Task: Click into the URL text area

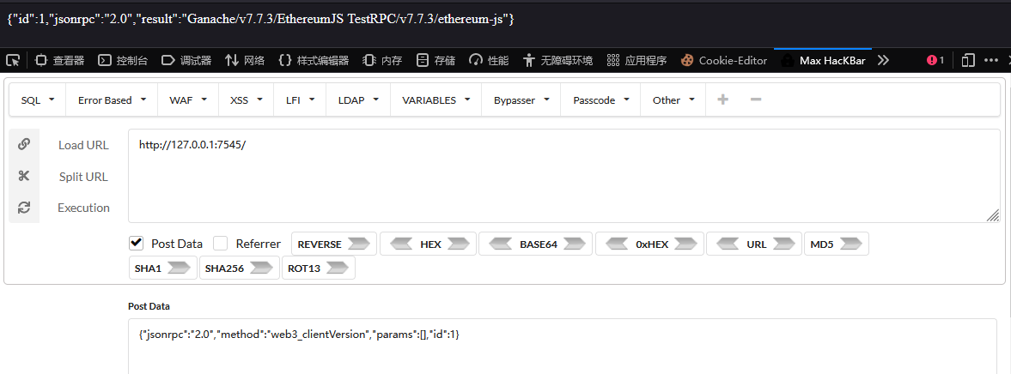Action: (x=564, y=176)
